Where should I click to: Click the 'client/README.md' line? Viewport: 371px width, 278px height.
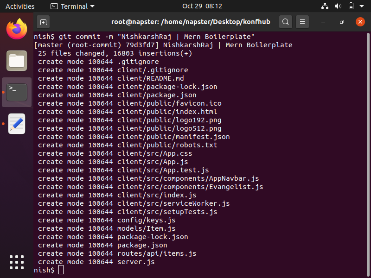pyautogui.click(x=111, y=78)
